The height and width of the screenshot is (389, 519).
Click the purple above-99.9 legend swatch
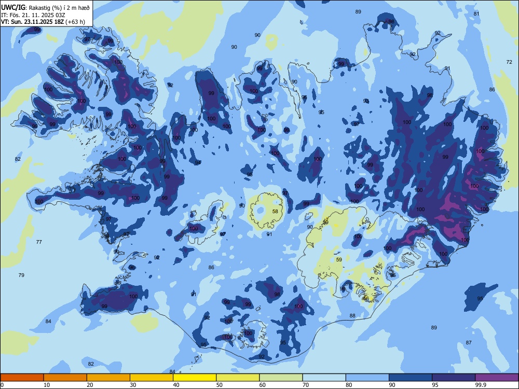(497, 378)
